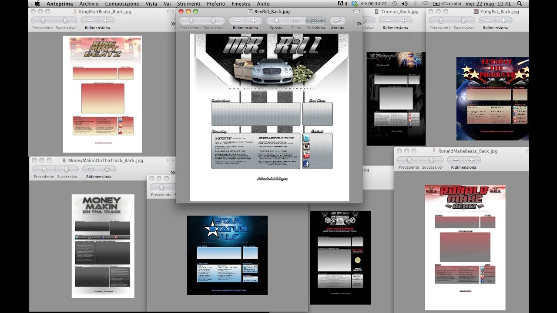Click the date and time mer 22 mag
The width and height of the screenshot is (557, 313).
[489, 3]
